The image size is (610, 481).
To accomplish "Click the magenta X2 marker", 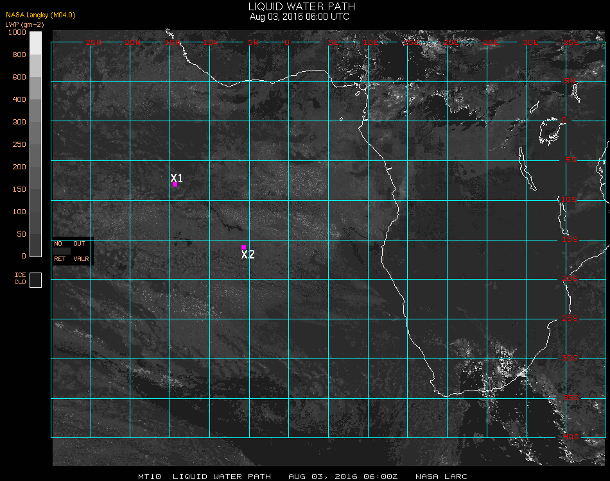I will tap(243, 247).
